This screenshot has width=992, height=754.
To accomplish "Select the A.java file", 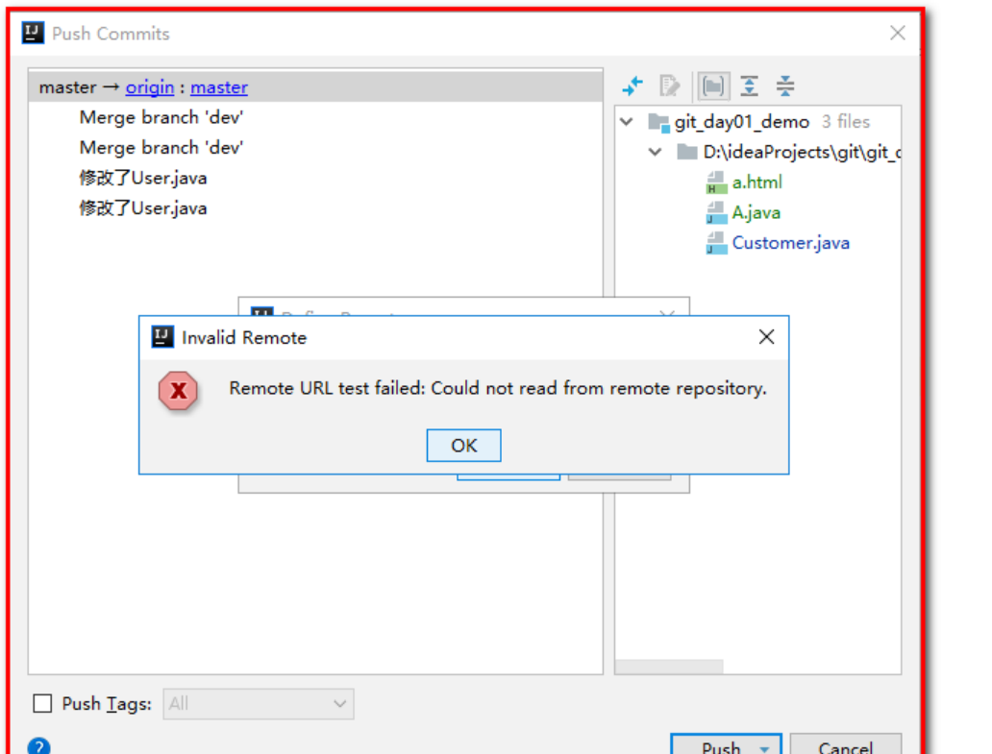I will pos(756,212).
